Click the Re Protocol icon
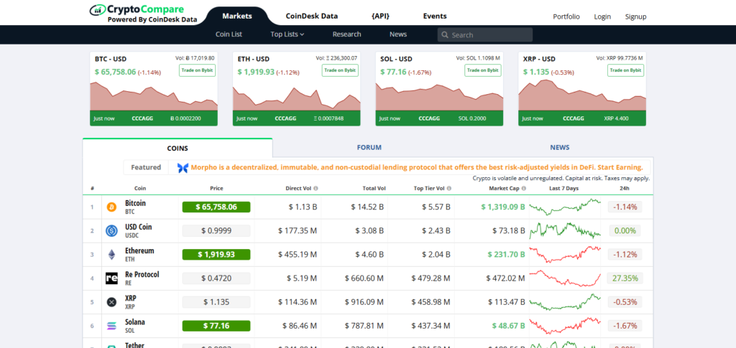 pyautogui.click(x=111, y=278)
